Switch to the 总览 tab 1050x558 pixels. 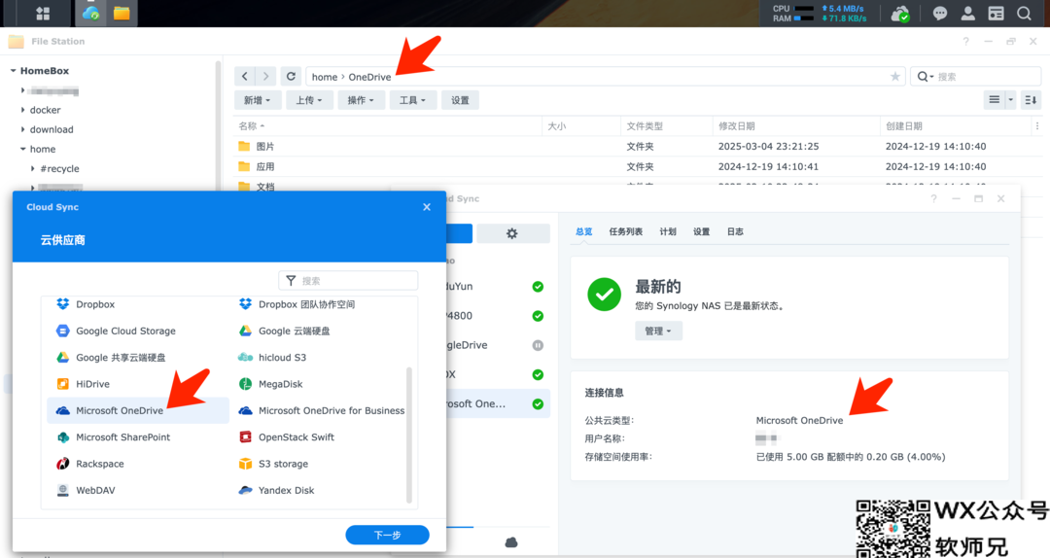tap(584, 231)
